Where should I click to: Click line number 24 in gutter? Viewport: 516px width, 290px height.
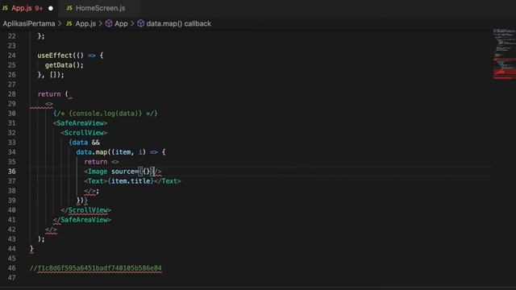[11, 56]
